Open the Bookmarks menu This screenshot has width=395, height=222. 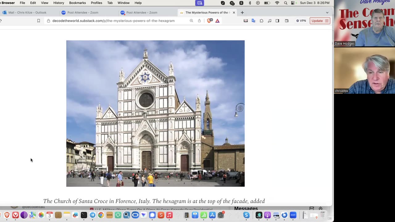point(77,3)
